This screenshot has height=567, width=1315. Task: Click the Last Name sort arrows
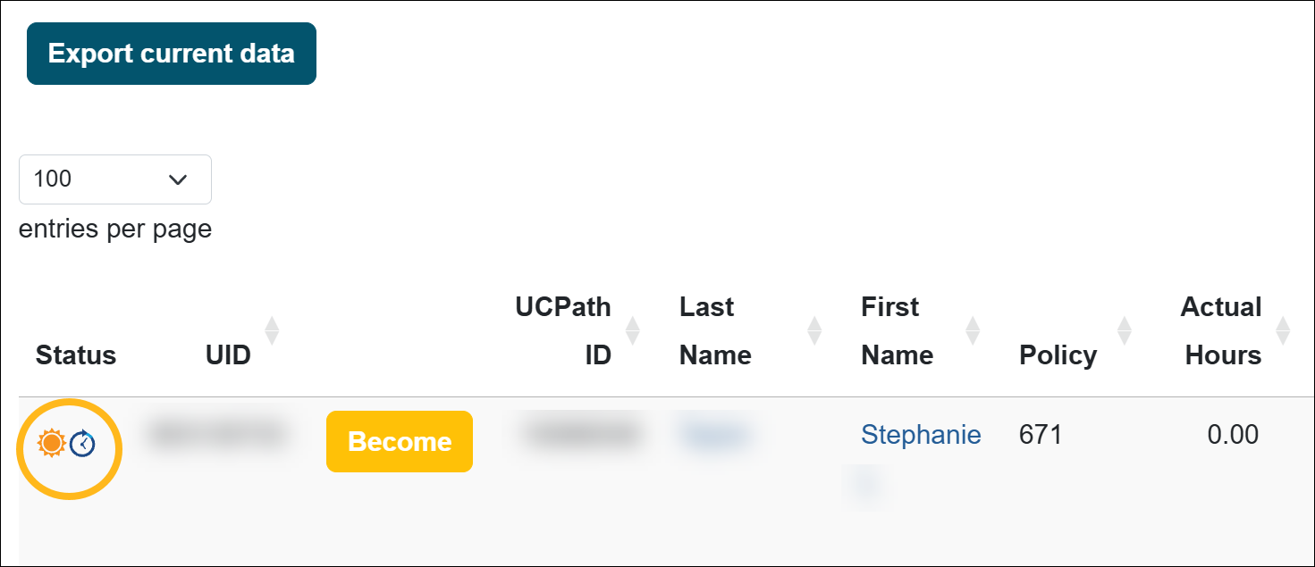click(x=814, y=330)
